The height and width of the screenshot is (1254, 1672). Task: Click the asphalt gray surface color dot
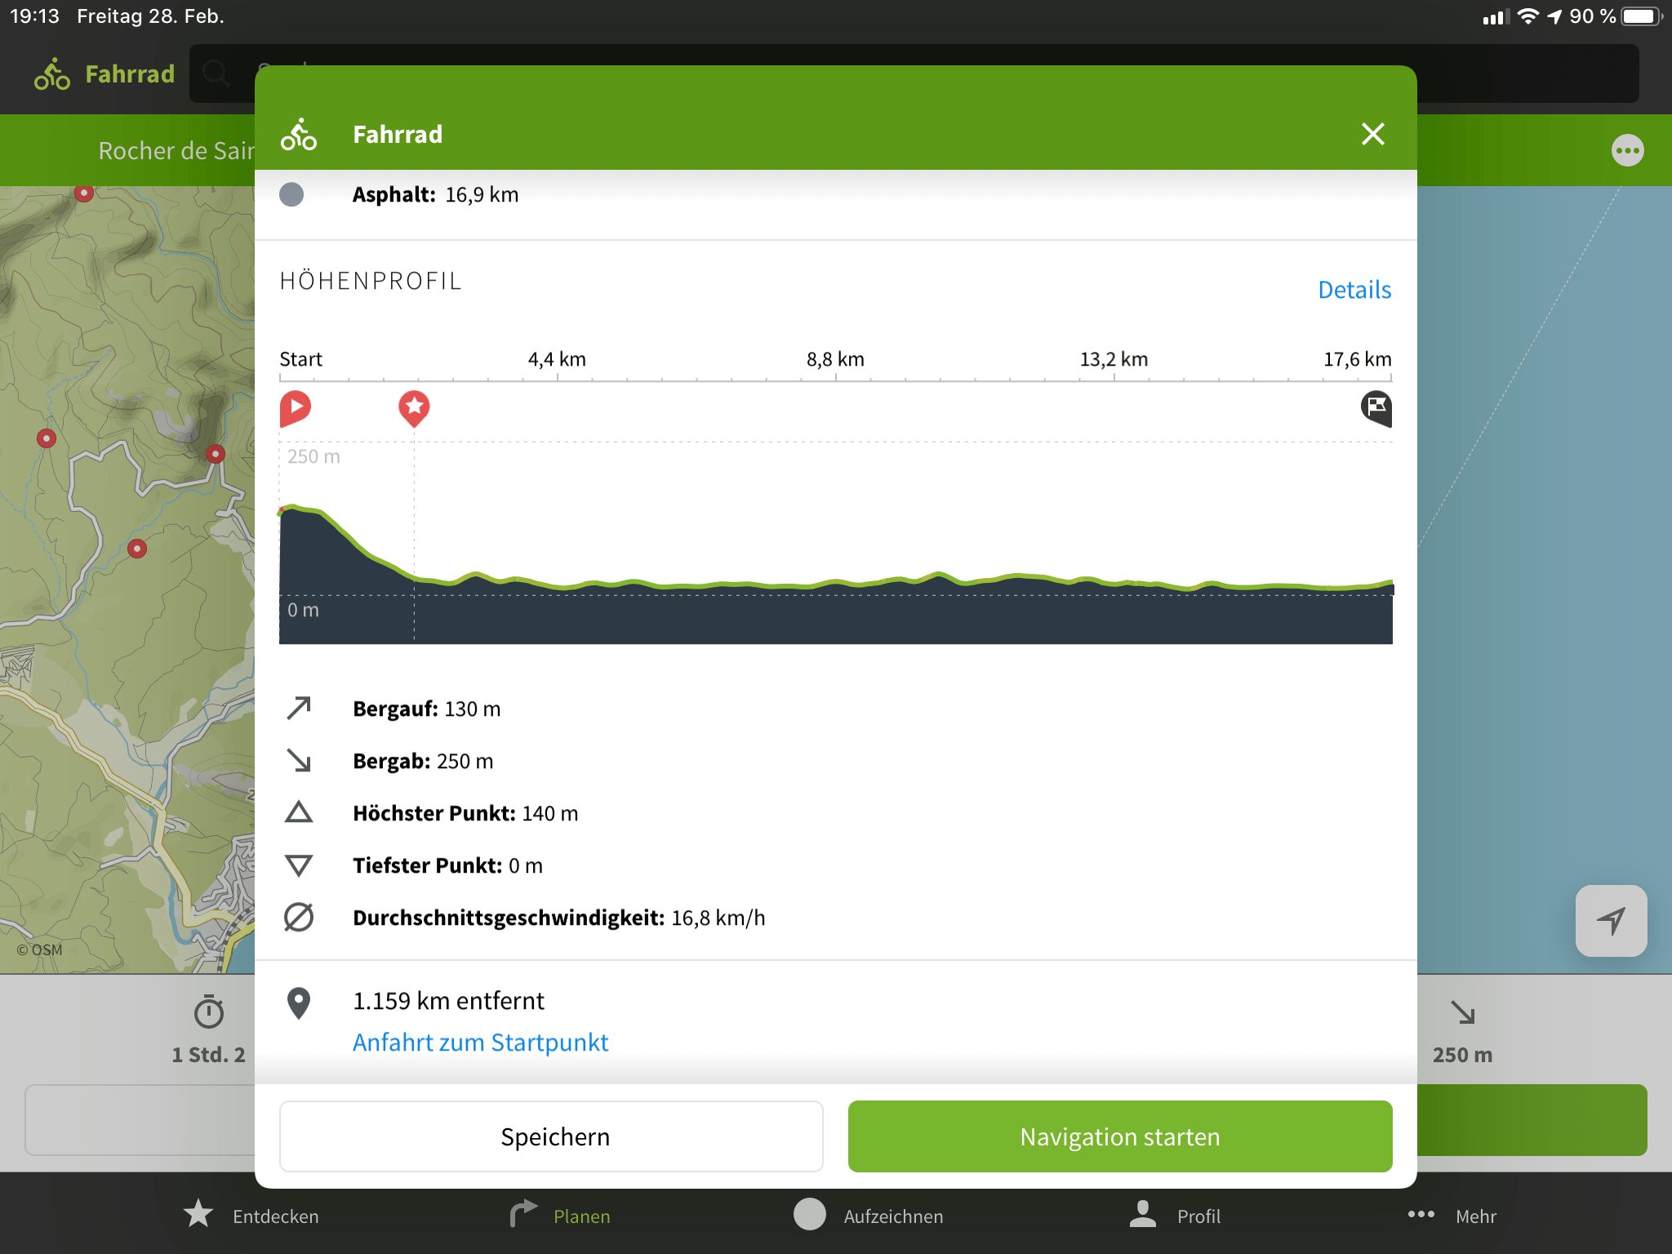[x=291, y=194]
